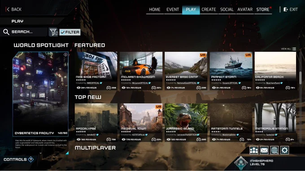Screen dimensions: 305x171
Task: Select the PLAY tab
Action: tap(191, 9)
